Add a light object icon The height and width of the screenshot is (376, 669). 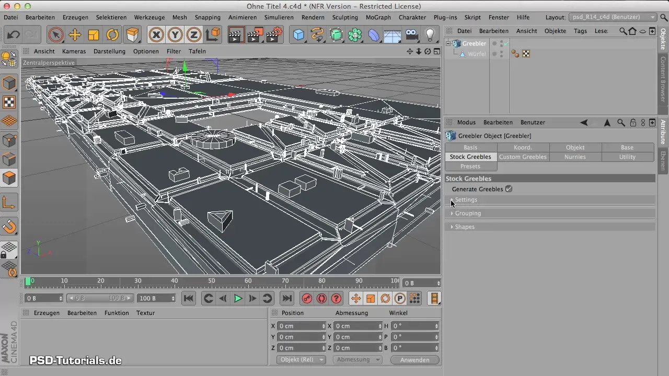(x=430, y=35)
